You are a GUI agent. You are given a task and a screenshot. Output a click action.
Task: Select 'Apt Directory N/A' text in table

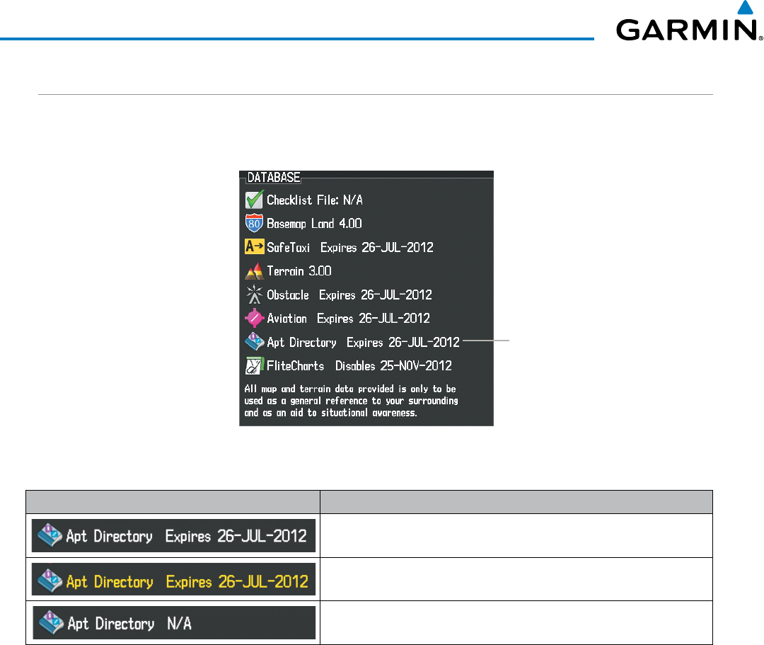129,623
